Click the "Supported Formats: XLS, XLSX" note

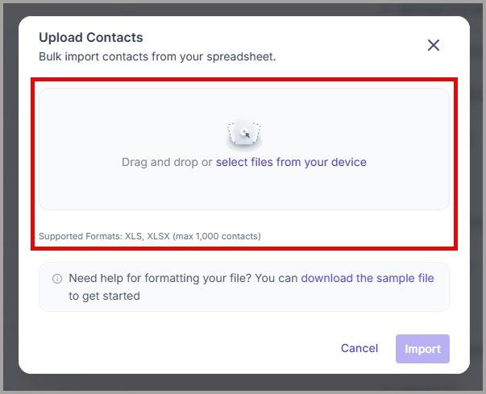pyautogui.click(x=104, y=236)
